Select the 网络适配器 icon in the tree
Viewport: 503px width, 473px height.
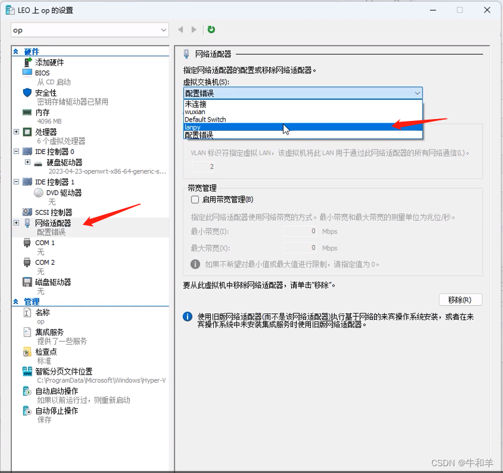tap(27, 223)
